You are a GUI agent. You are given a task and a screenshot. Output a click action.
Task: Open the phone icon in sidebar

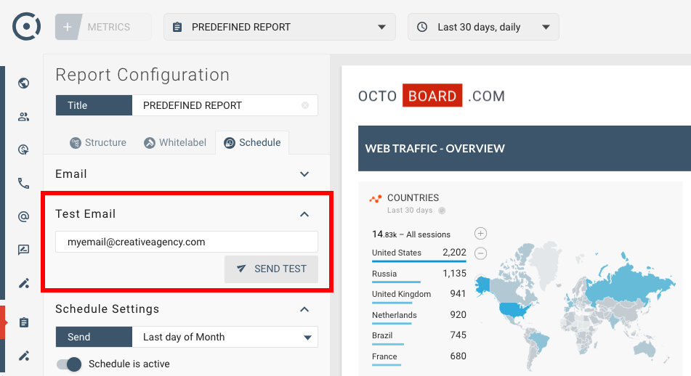pyautogui.click(x=24, y=183)
